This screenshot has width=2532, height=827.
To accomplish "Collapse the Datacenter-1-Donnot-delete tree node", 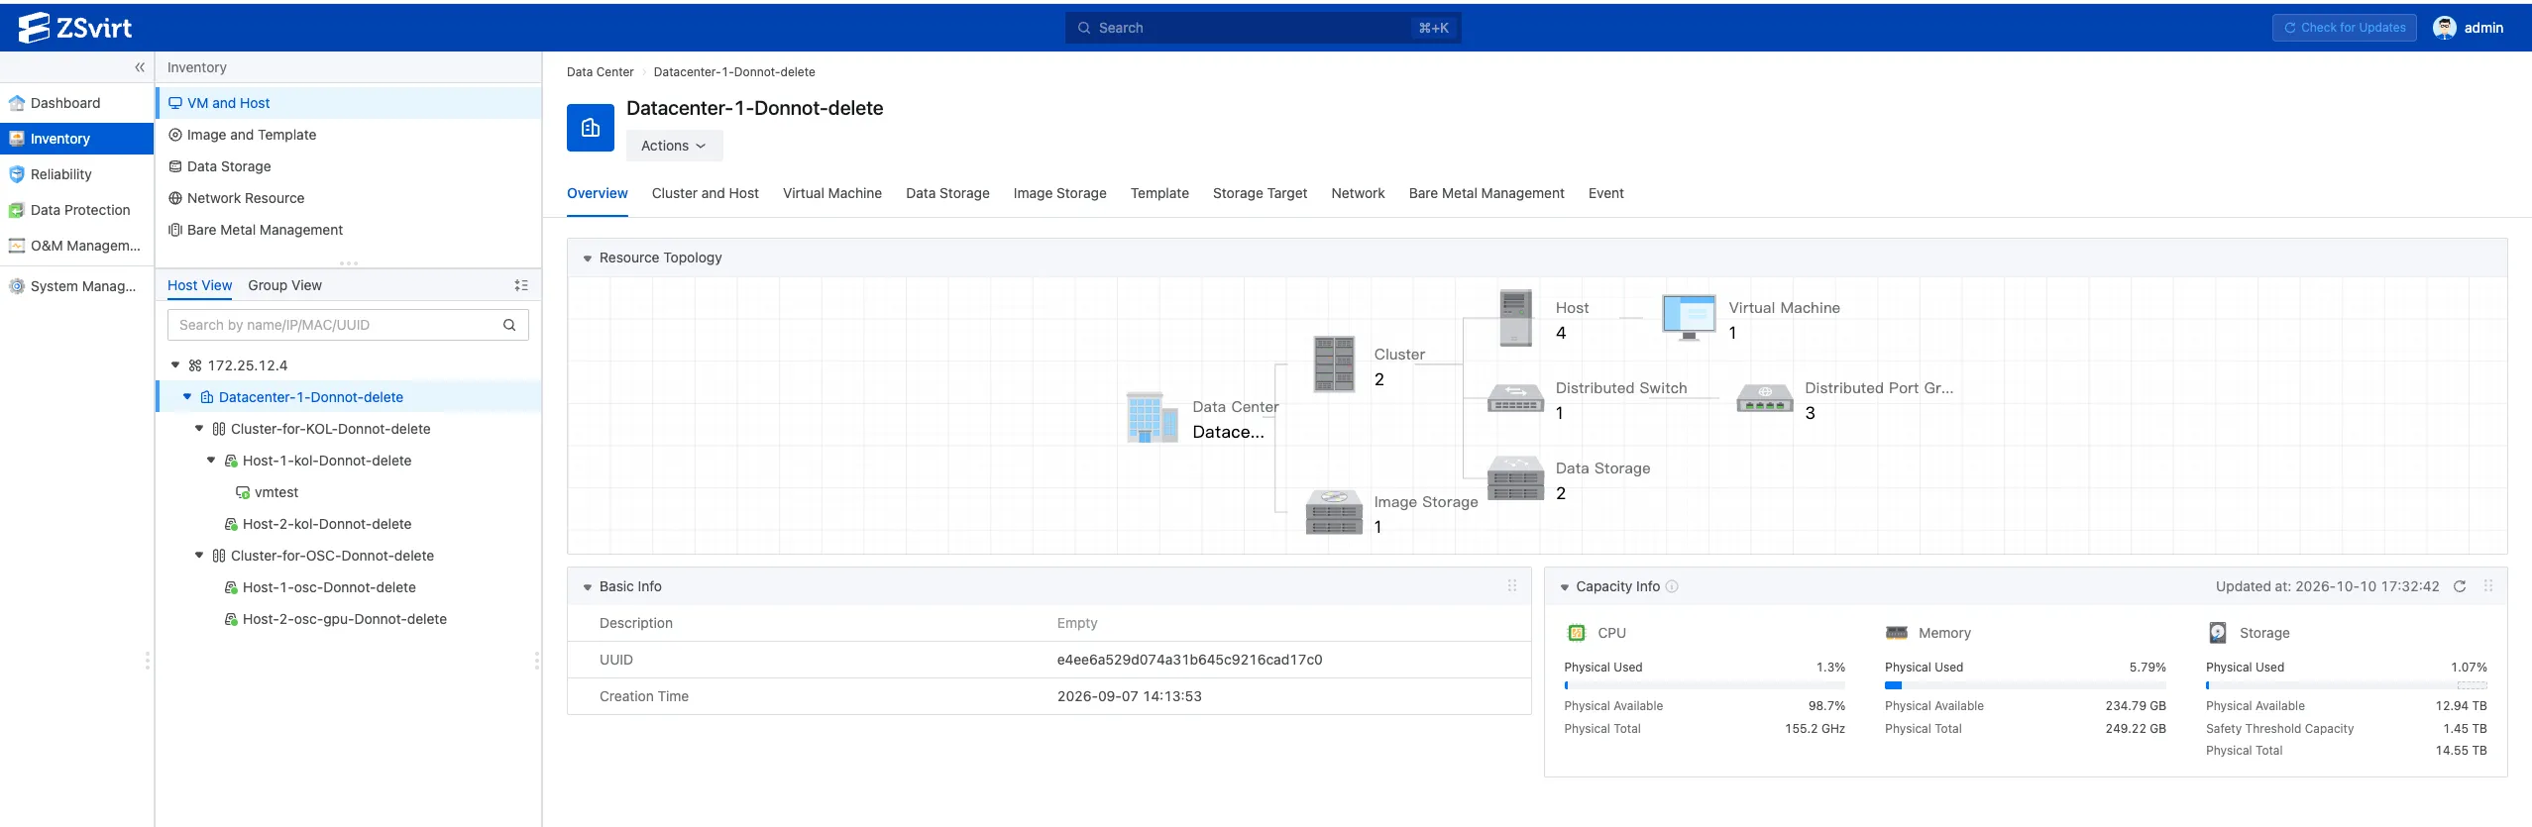I will [x=187, y=397].
